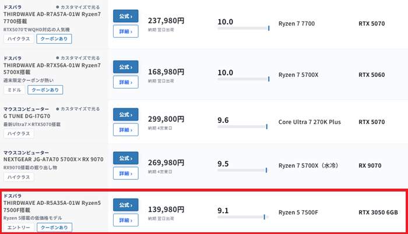The image size is (408, 234).
Task: Click CPU cell Core Ultra 7 270K Plus
Action: (309, 122)
